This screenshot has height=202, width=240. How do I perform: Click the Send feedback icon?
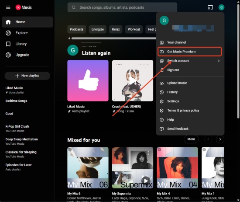161,129
